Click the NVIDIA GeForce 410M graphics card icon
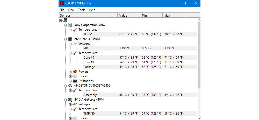This screenshot has height=120, width=259. click(x=70, y=100)
